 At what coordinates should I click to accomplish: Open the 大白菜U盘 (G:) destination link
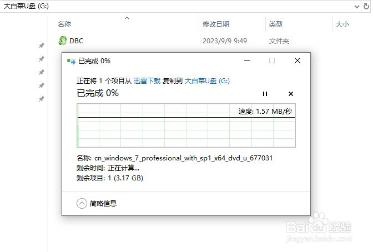click(207, 81)
